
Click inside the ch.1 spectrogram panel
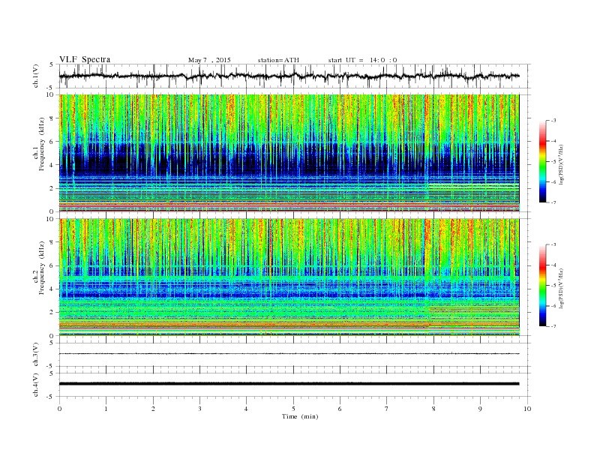coord(289,153)
